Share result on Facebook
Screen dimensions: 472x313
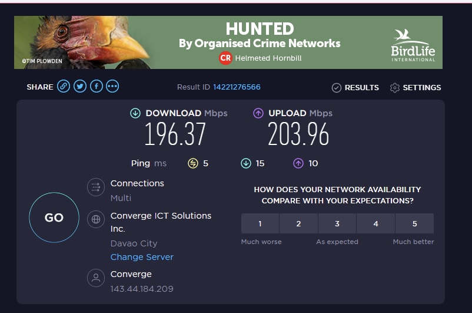coord(97,87)
